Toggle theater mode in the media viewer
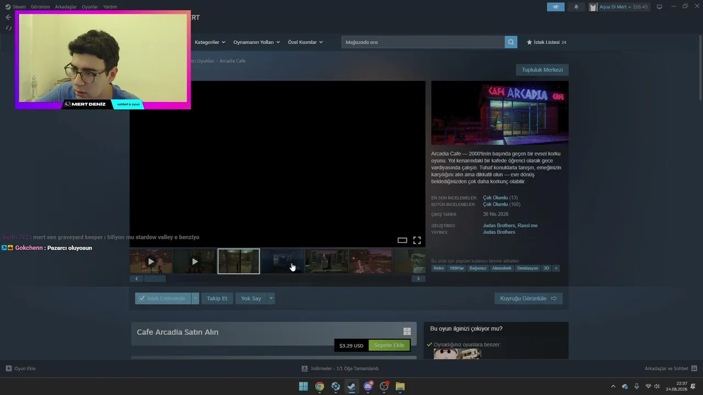 click(402, 240)
